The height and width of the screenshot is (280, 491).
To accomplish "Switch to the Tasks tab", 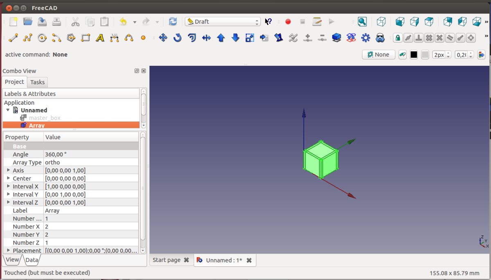I will point(38,82).
